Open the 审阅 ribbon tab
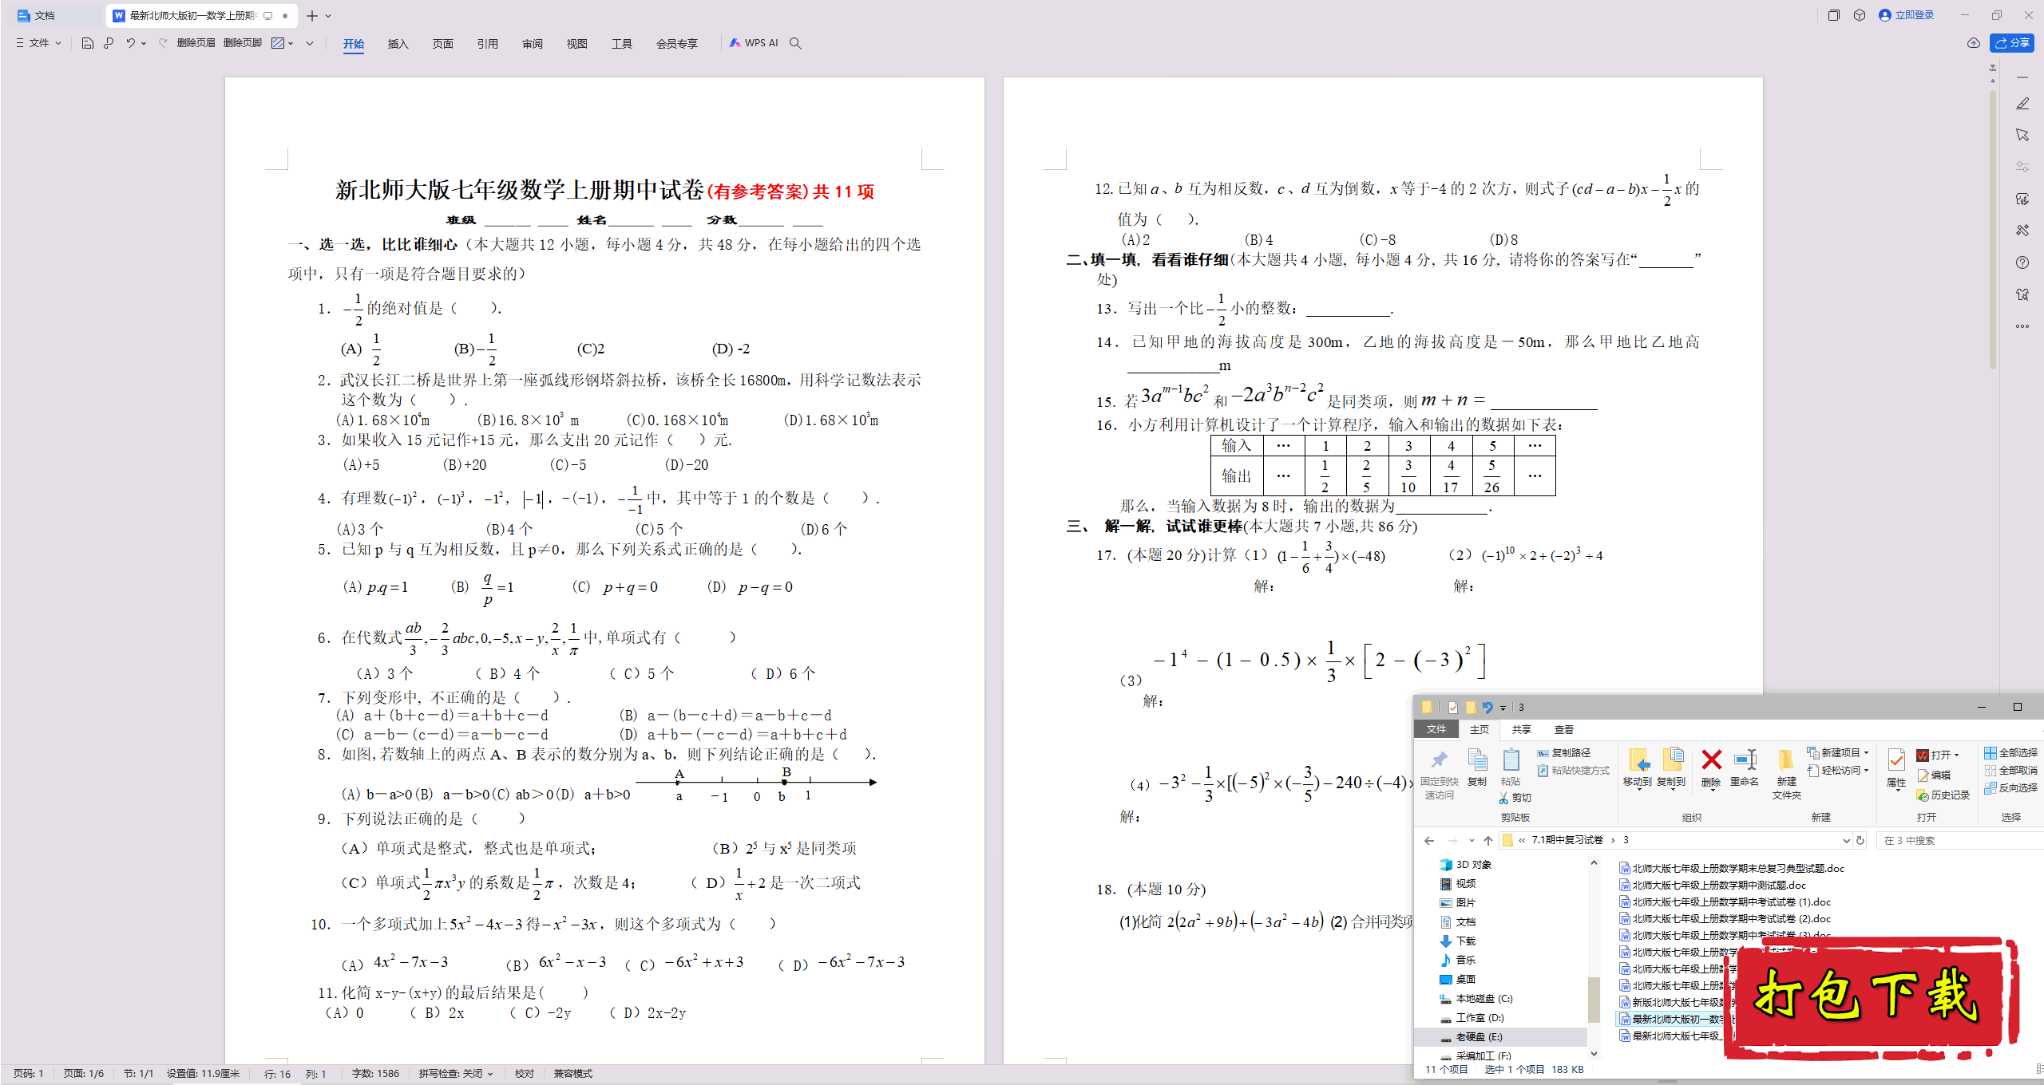 tap(533, 44)
